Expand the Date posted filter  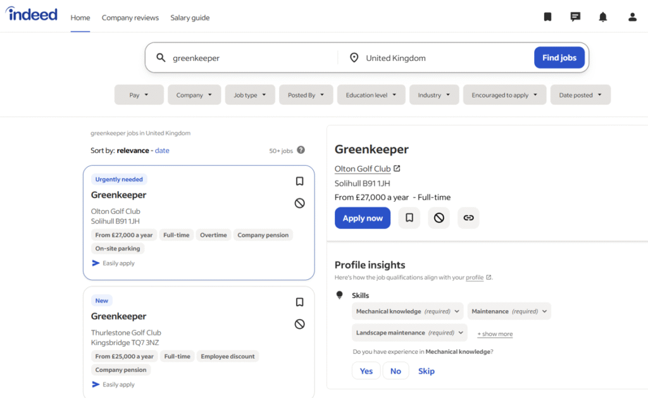(x=580, y=95)
